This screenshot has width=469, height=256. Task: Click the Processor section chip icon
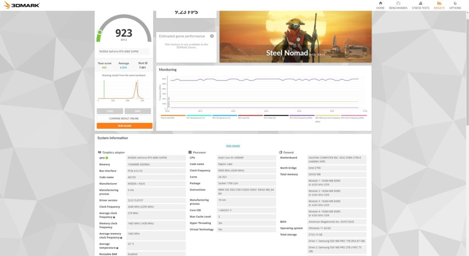190,152
